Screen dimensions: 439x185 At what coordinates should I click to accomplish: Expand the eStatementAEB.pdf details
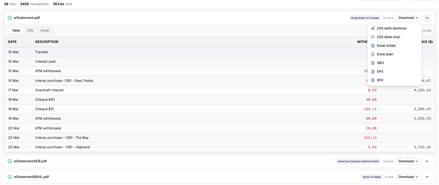(x=427, y=161)
